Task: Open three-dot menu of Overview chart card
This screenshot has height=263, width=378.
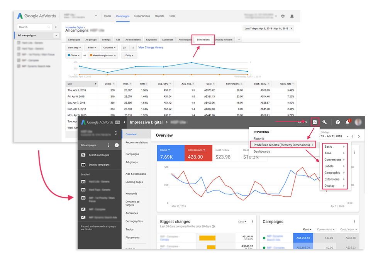Action: (354, 152)
